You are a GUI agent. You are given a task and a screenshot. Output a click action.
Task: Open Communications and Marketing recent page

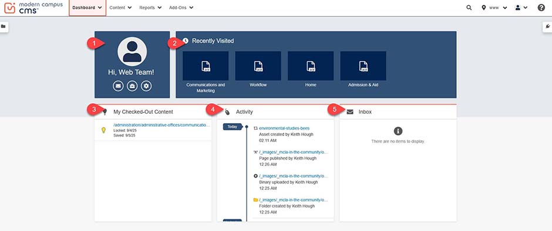(206, 72)
